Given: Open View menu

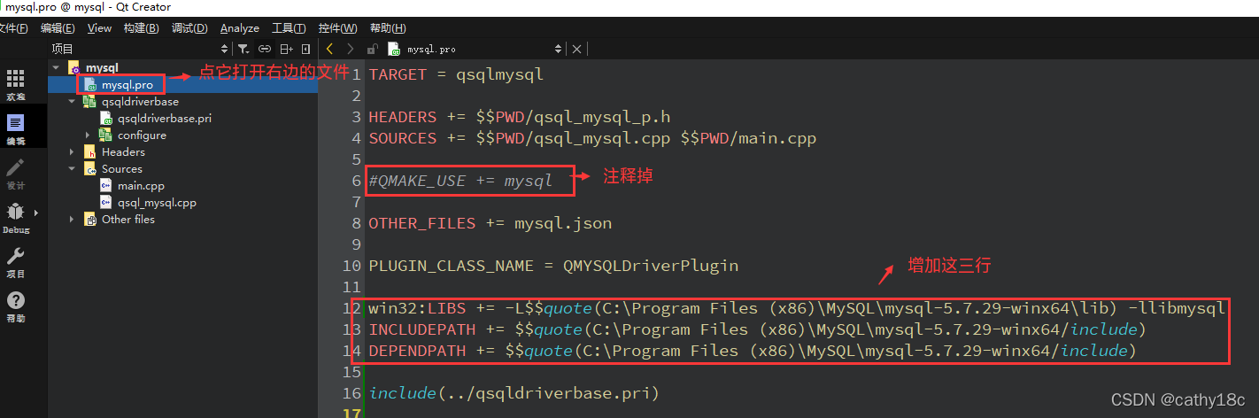Looking at the screenshot, I should tap(99, 28).
